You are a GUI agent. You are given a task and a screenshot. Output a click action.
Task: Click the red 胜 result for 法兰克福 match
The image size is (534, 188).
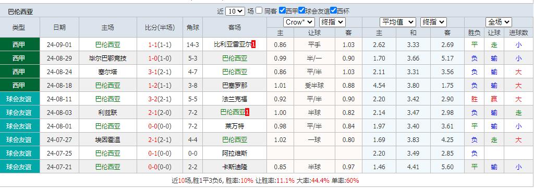[475, 99]
